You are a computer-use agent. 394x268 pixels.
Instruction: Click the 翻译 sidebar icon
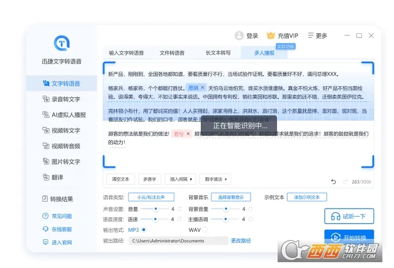(x=46, y=177)
